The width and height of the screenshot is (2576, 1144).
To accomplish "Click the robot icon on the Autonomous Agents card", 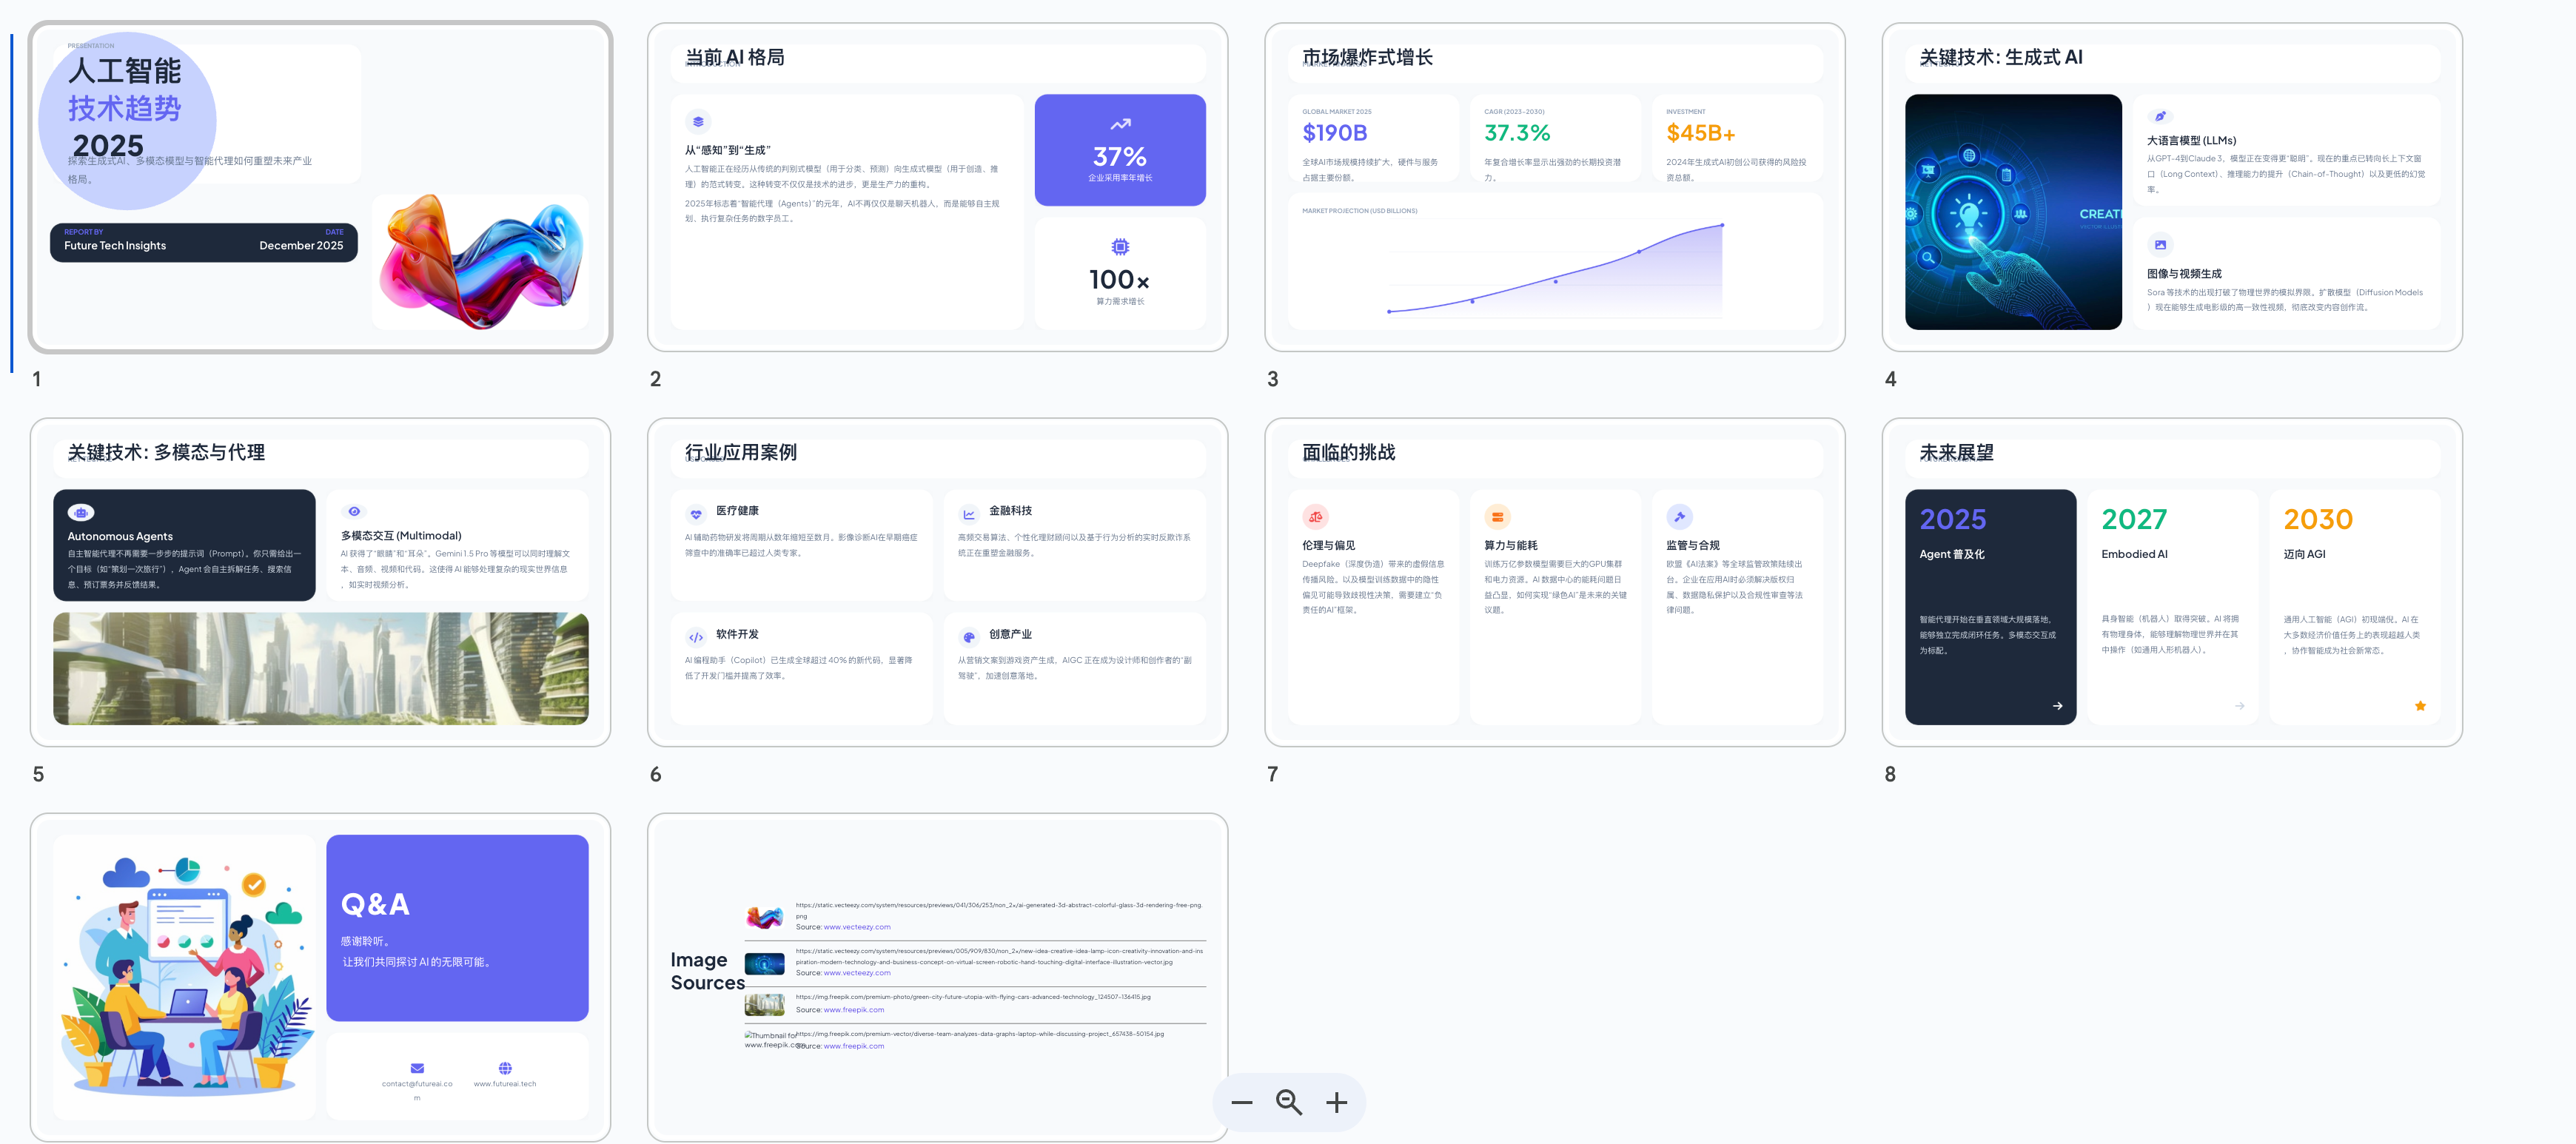I will (81, 512).
